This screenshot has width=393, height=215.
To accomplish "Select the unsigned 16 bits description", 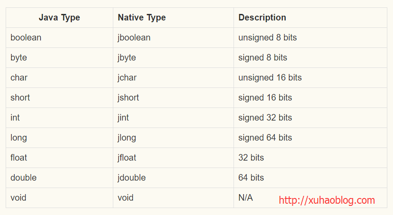I will pyautogui.click(x=270, y=78).
